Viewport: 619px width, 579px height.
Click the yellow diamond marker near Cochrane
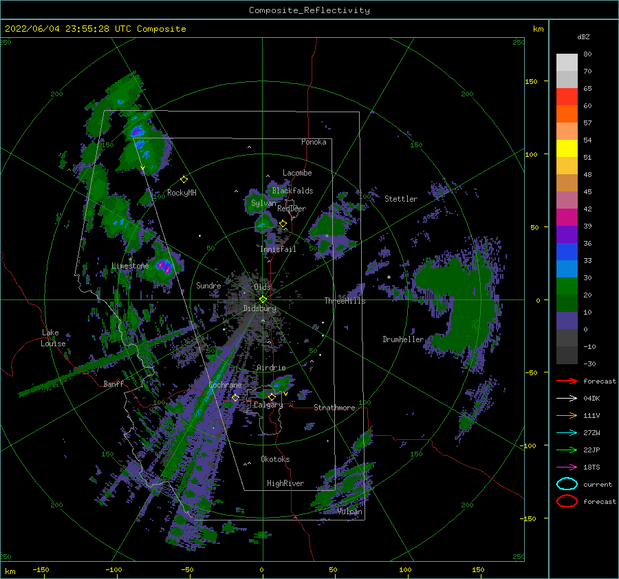coord(235,397)
